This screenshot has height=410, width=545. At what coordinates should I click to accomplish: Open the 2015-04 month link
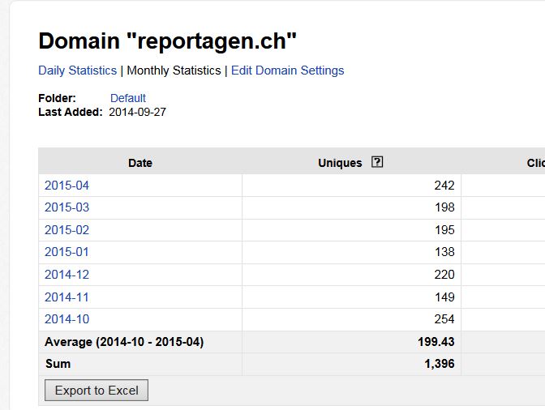(x=67, y=186)
